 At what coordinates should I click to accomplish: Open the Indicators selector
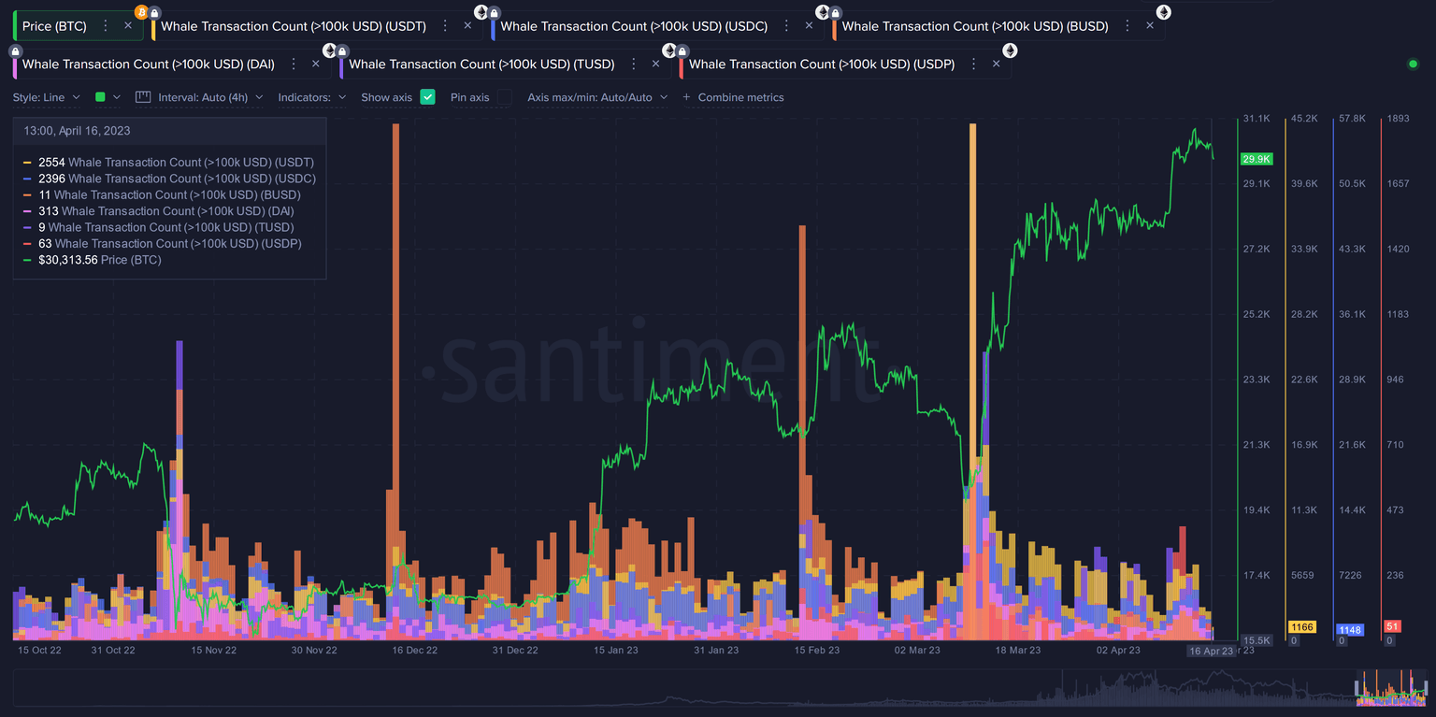(x=309, y=97)
